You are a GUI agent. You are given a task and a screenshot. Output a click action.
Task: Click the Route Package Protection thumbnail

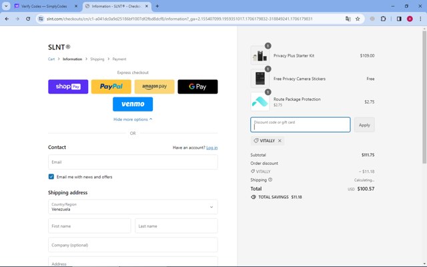[260, 101]
